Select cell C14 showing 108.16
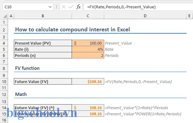The image size is (193, 123). (x=88, y=108)
